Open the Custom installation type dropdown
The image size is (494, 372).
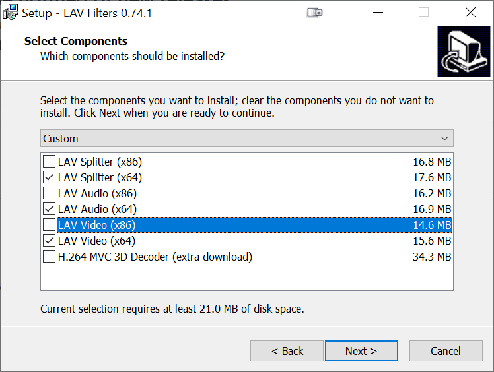tap(247, 138)
